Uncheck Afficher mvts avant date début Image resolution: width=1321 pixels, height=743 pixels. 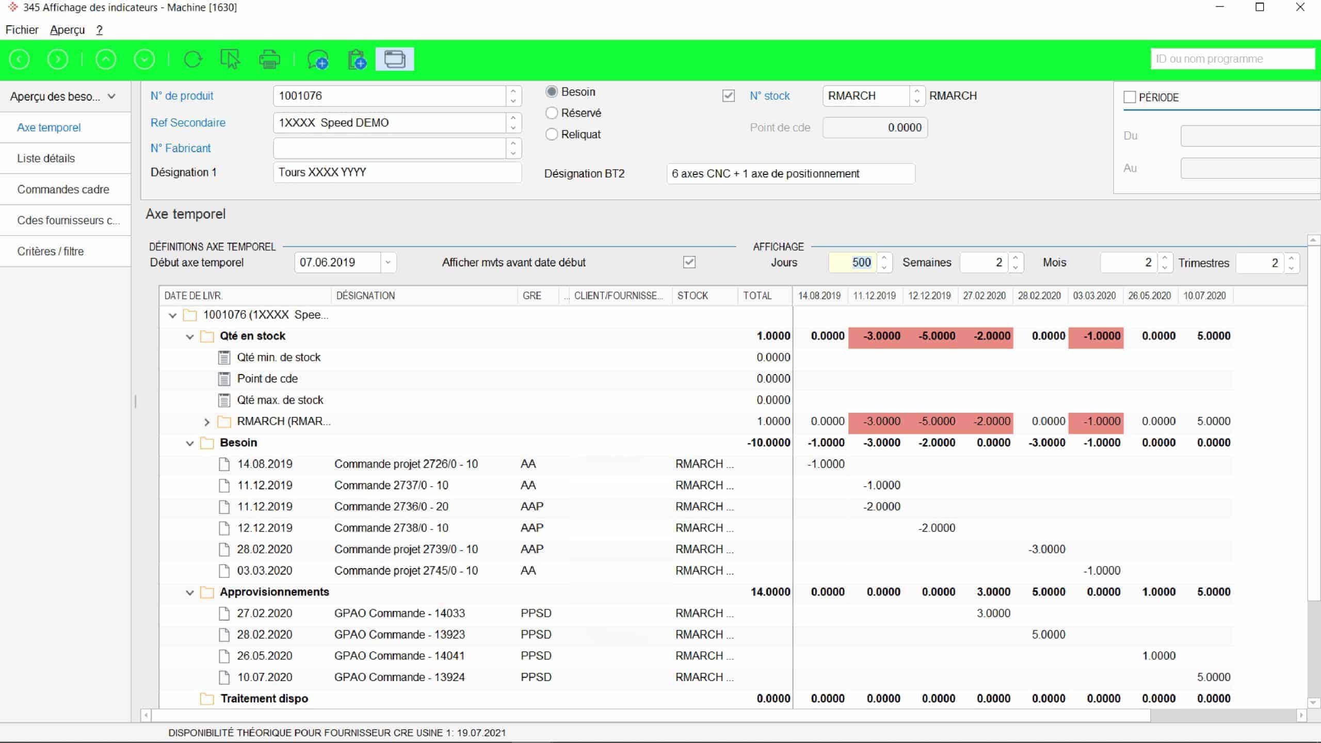pos(689,262)
